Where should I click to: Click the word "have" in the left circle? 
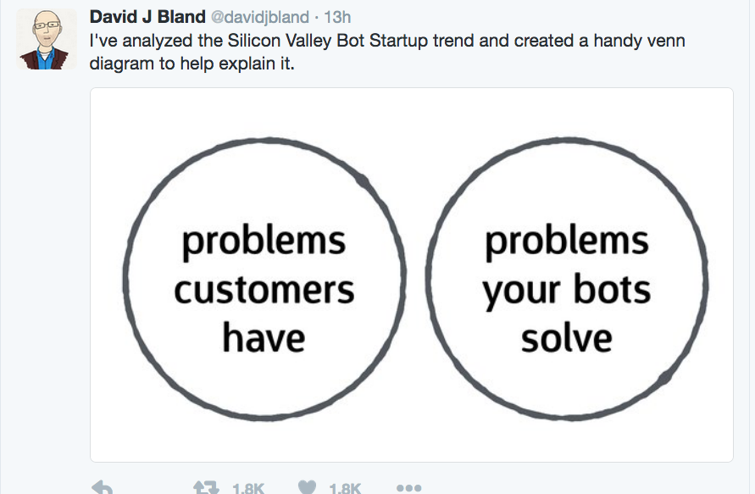[x=264, y=338]
